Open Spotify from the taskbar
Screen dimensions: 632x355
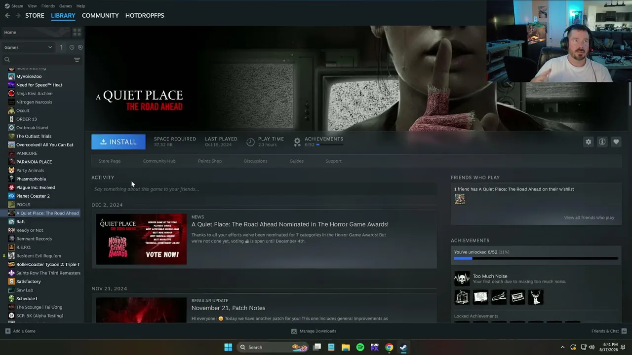click(360, 347)
